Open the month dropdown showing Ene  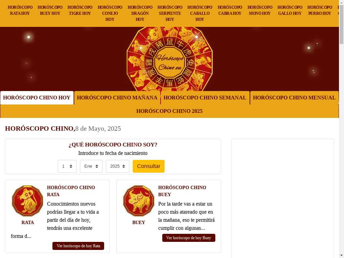91,166
